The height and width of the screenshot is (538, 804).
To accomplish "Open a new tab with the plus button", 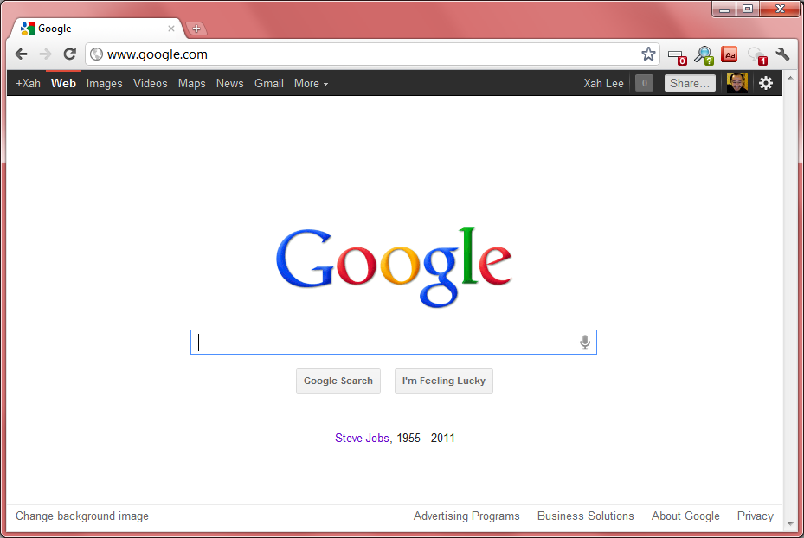I will (196, 29).
